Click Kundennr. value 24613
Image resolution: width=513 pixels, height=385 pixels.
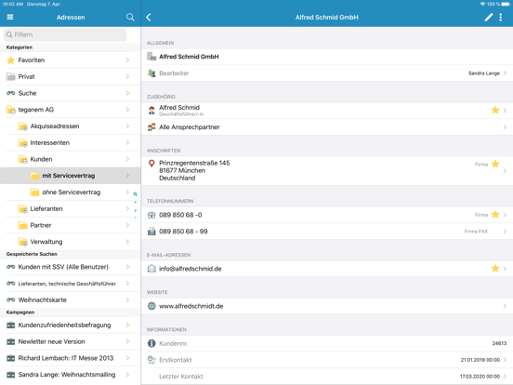point(499,343)
